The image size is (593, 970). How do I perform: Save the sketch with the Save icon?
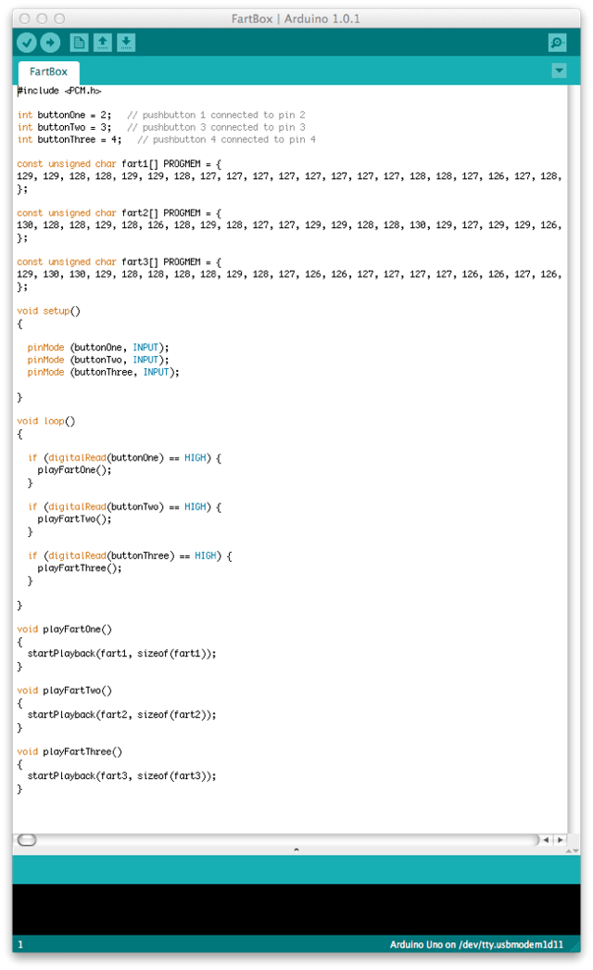pos(126,43)
